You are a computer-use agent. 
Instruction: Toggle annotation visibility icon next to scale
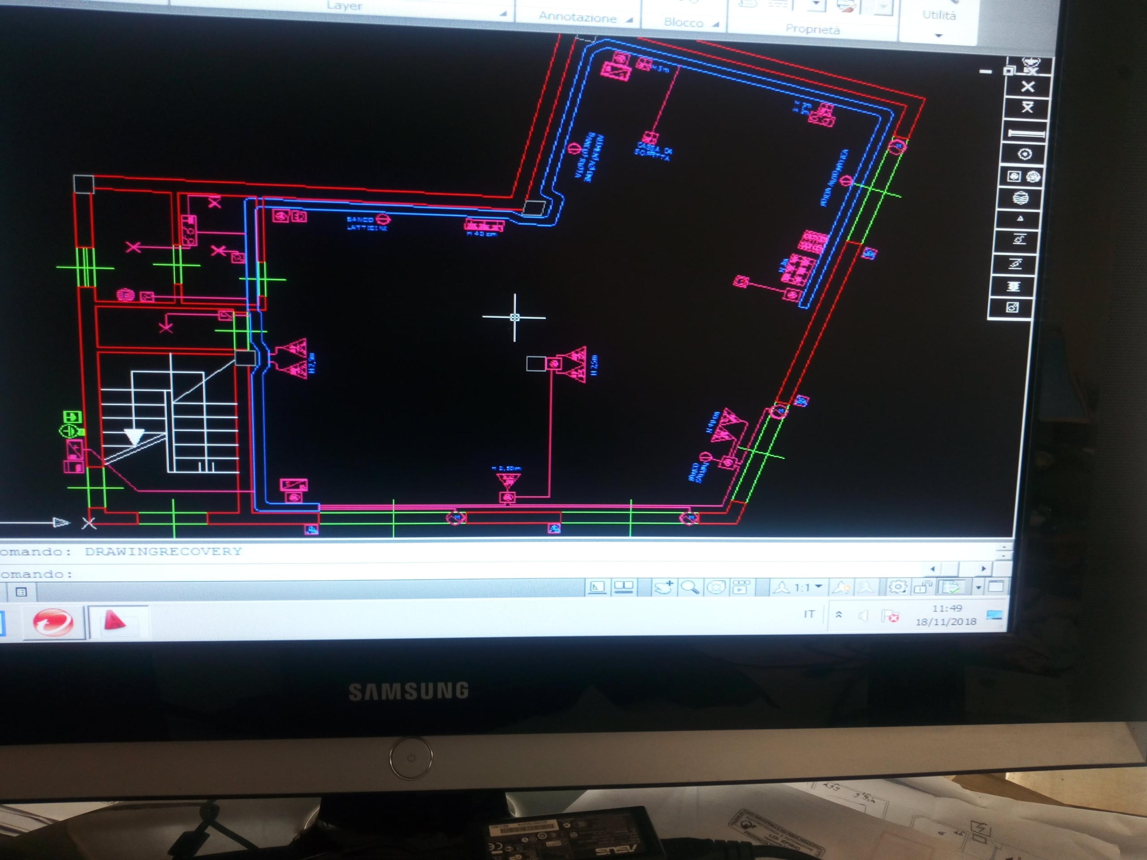pos(840,587)
